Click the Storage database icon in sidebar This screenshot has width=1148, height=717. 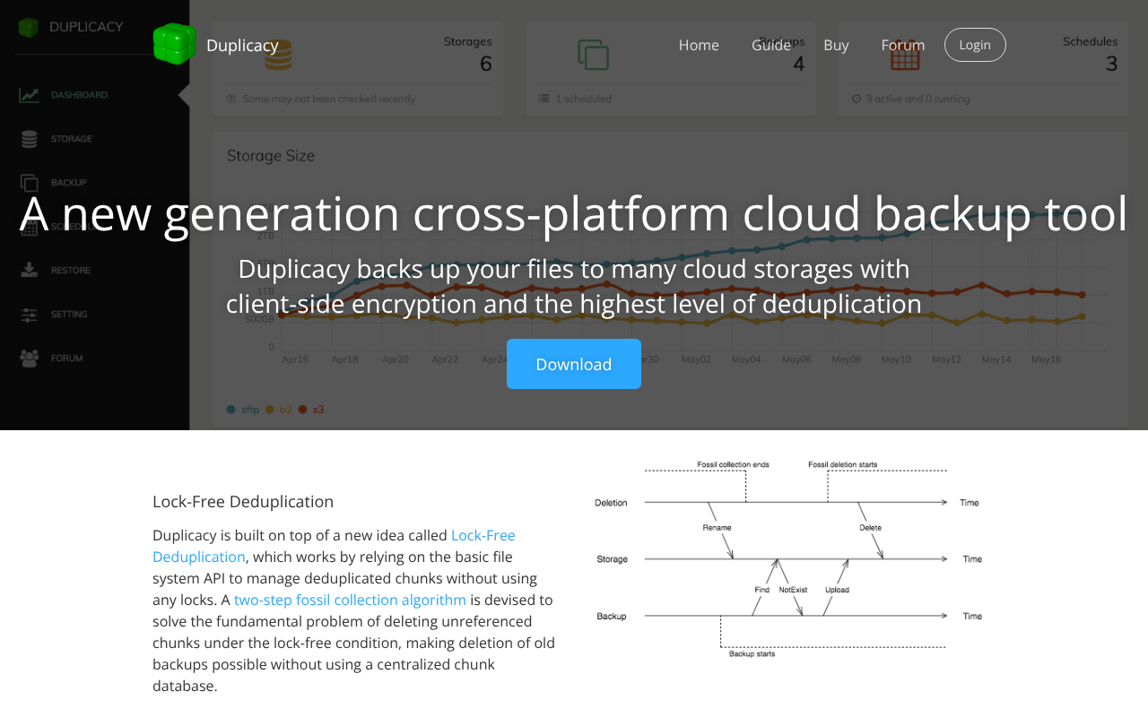(x=30, y=139)
